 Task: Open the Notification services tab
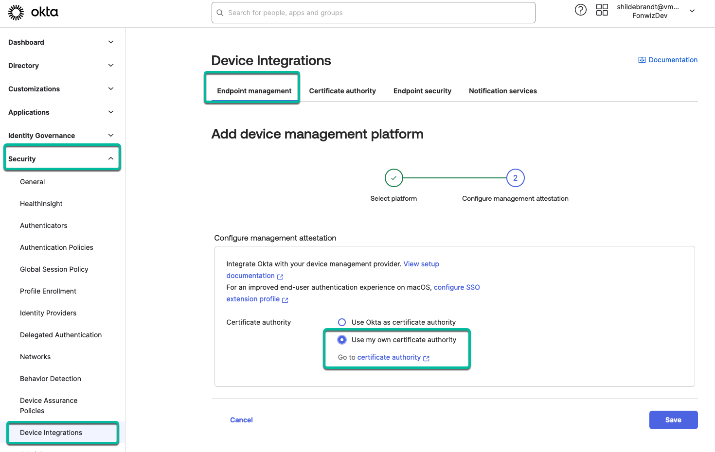click(502, 91)
